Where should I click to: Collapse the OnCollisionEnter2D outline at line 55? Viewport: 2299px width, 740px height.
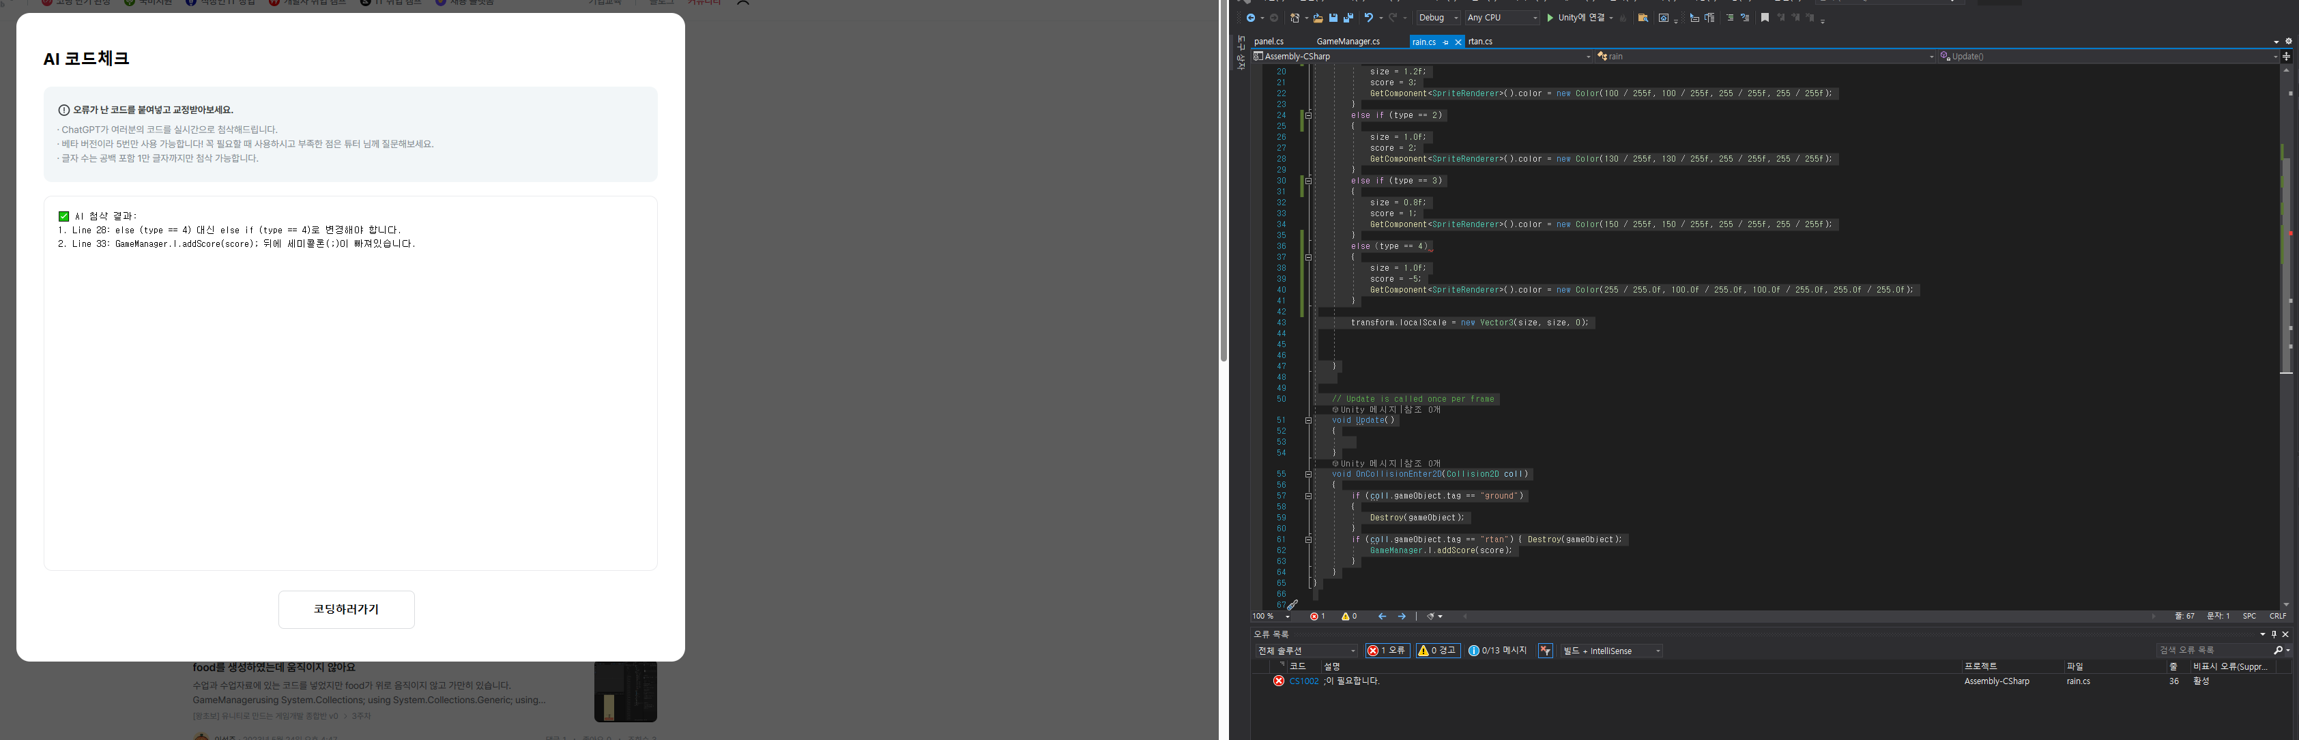1308,474
